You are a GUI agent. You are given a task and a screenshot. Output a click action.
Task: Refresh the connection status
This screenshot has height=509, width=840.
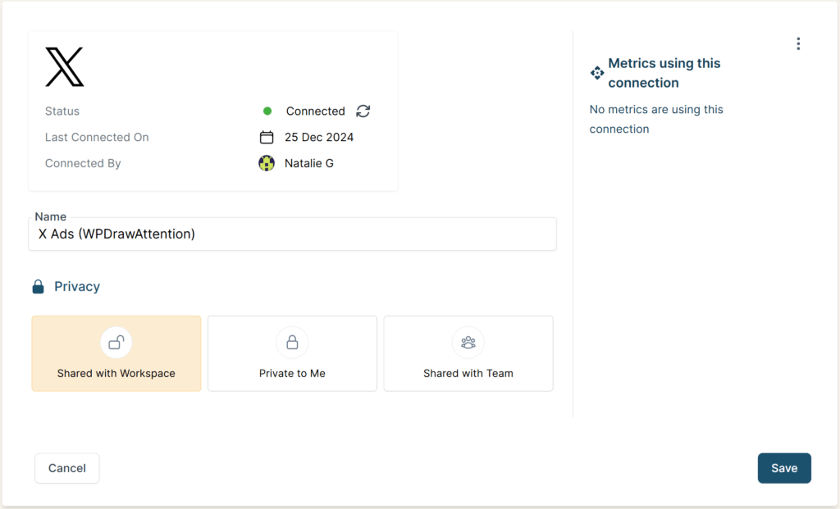[x=363, y=111]
